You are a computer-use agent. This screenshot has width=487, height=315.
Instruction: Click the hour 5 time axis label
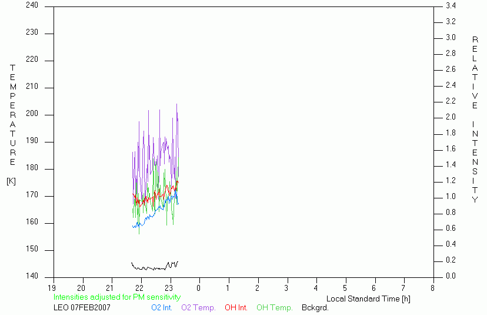[x=345, y=289]
